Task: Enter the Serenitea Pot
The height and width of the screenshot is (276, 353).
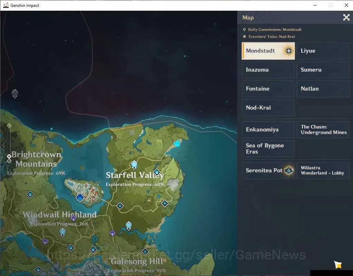Action: 268,170
